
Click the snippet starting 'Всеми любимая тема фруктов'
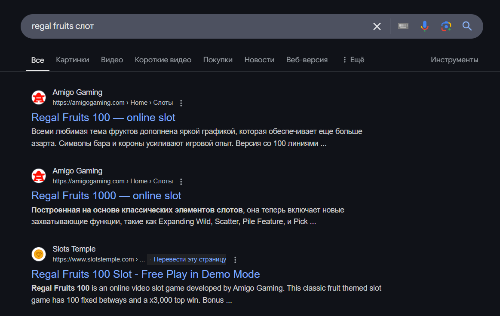(x=197, y=137)
